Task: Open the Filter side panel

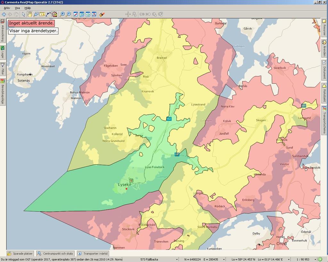Action: coord(3,69)
